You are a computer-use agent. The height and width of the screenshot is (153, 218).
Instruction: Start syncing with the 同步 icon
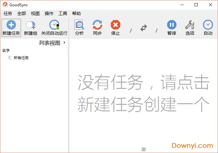(x=97, y=25)
